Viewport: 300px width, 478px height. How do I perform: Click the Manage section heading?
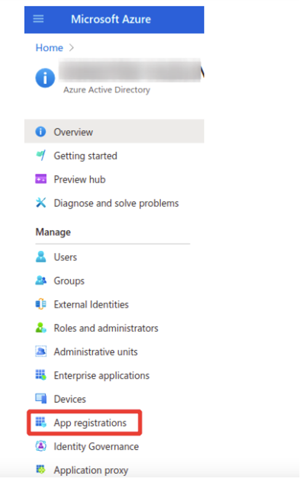[x=53, y=232]
